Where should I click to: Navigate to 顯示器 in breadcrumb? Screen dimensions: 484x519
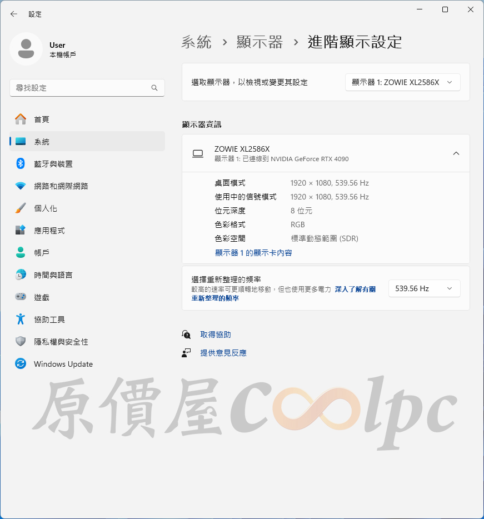[x=259, y=42]
